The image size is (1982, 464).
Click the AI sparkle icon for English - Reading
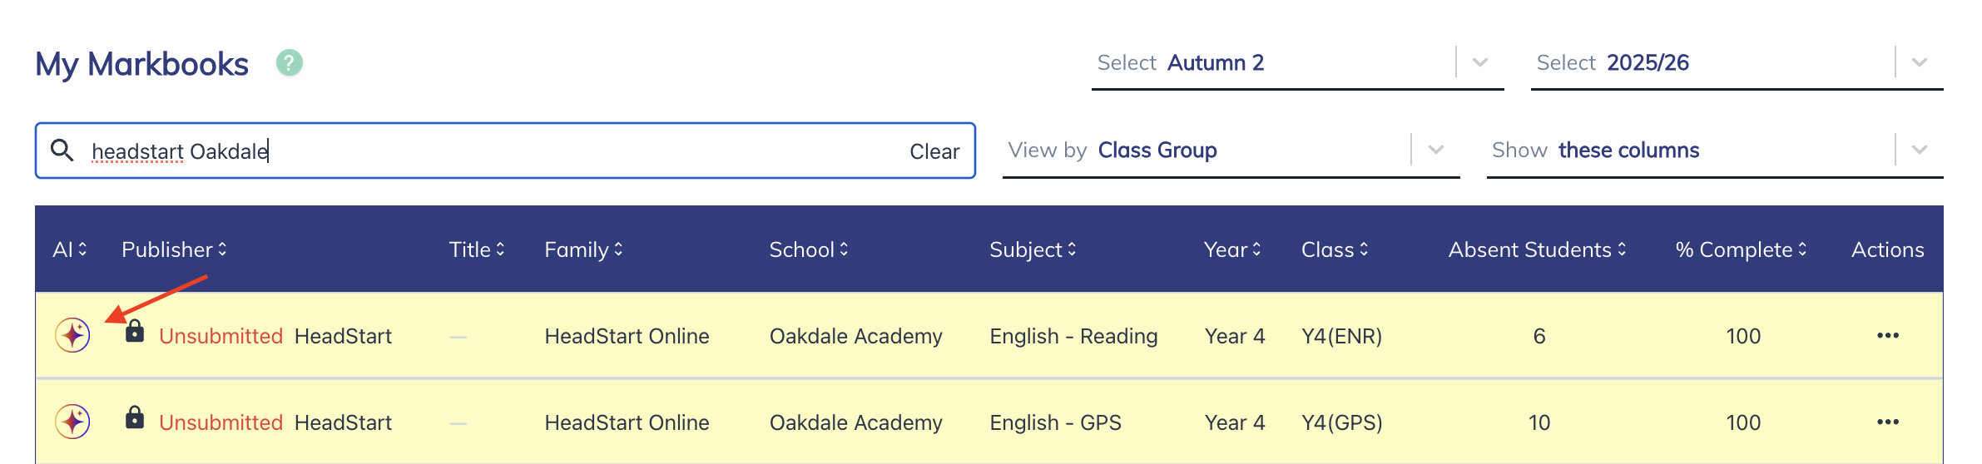pyautogui.click(x=73, y=335)
